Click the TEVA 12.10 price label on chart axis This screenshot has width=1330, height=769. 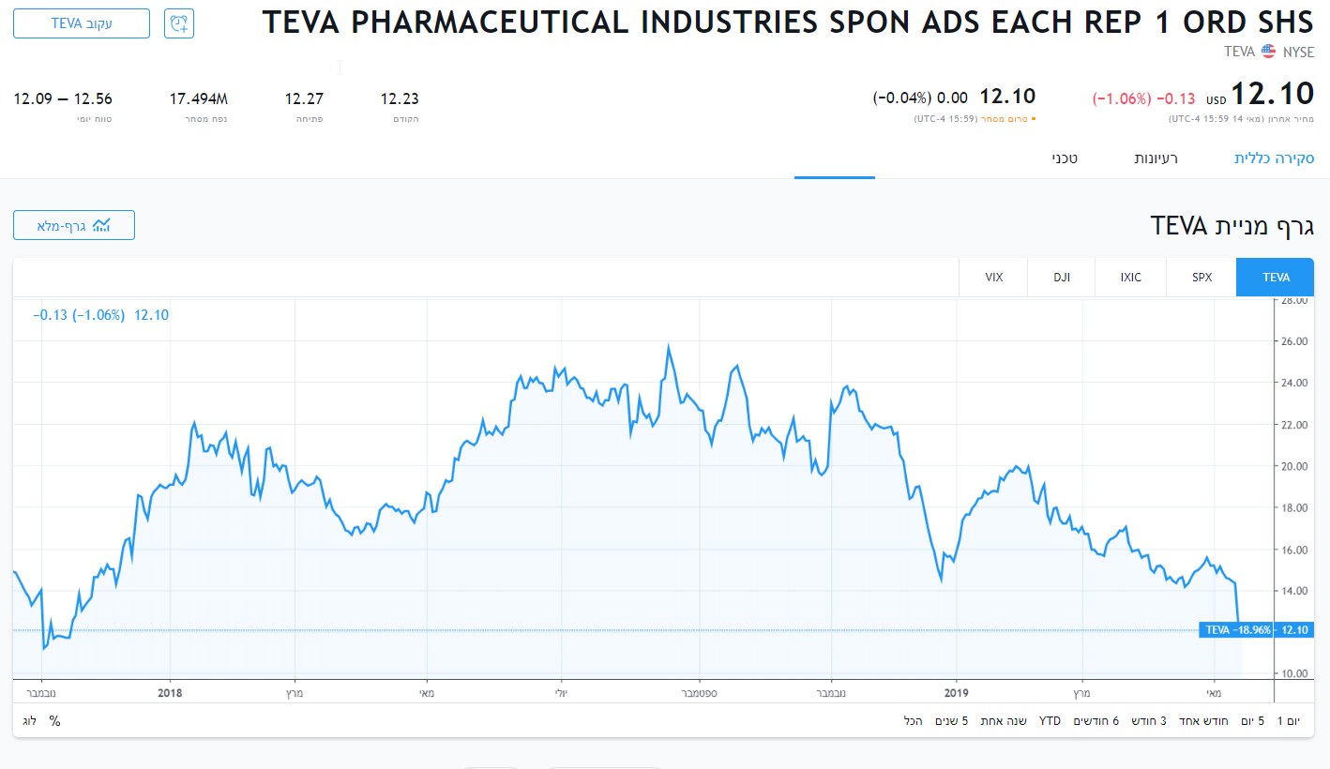tap(1256, 630)
